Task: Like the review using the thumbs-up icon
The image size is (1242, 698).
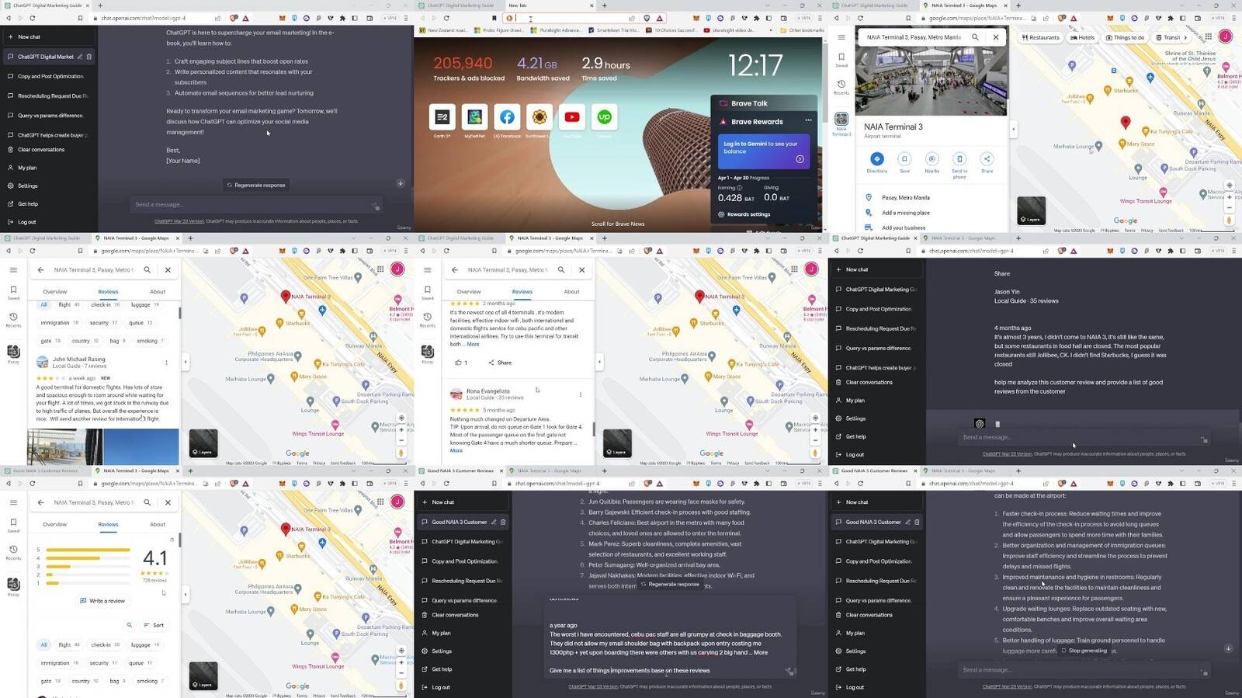Action: coord(458,363)
